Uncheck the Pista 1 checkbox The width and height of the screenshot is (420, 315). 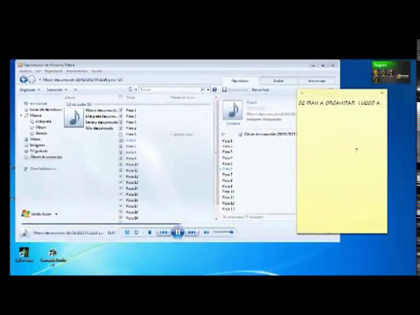point(121,110)
